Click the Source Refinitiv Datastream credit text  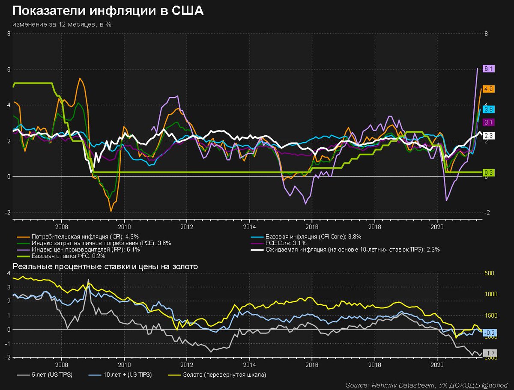point(426,385)
